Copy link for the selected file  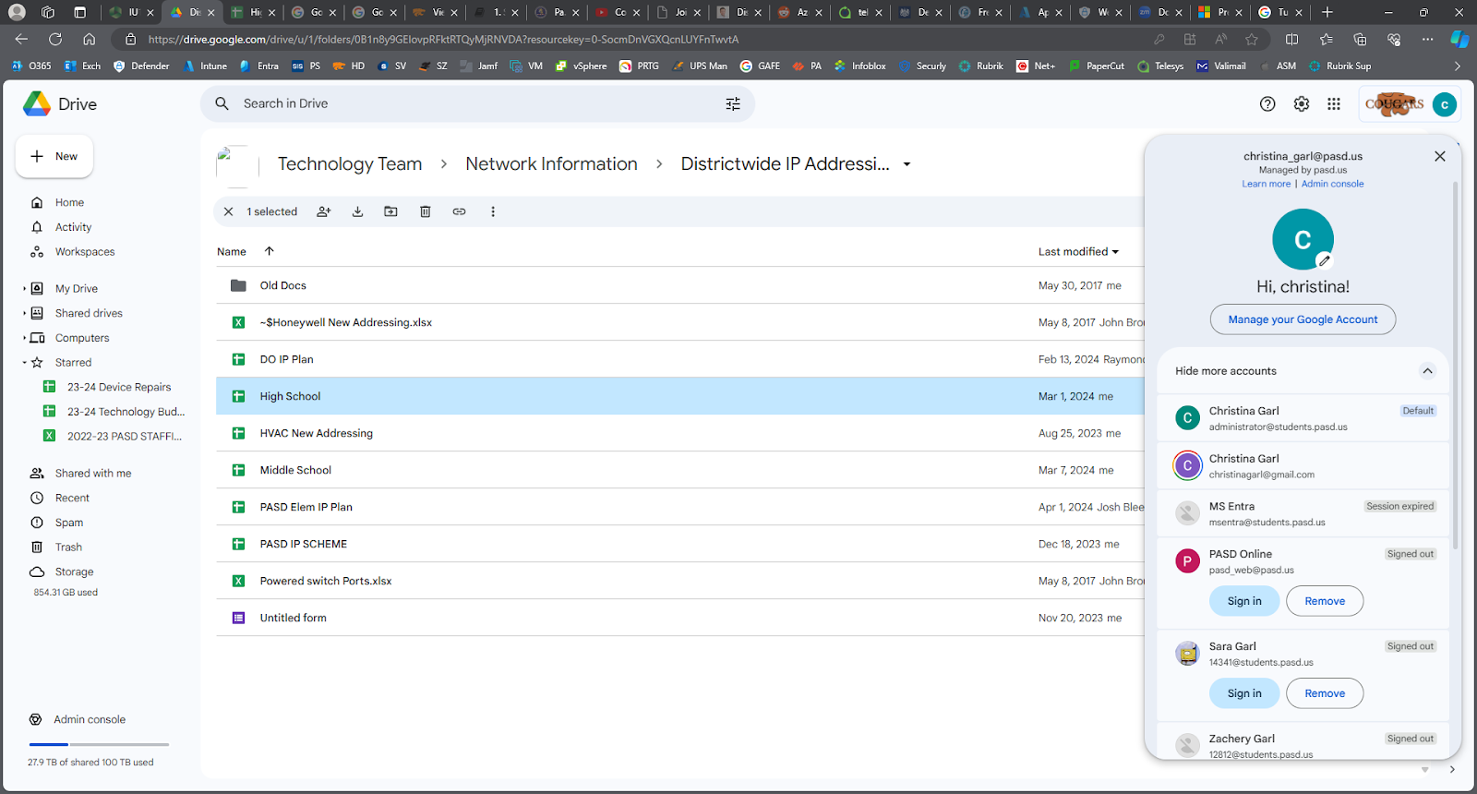pos(459,211)
